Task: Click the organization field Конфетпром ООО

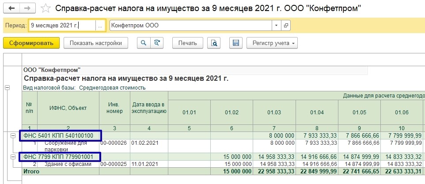Action: coord(191,26)
